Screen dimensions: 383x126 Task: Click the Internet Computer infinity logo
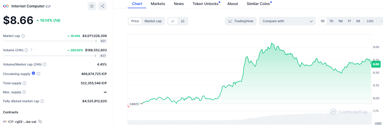coord(6,6)
